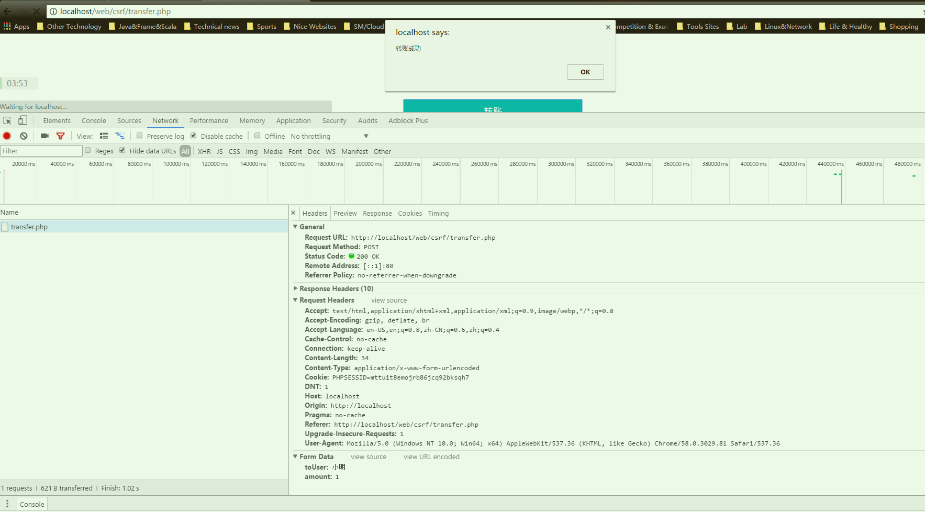Click the record network log icon
This screenshot has height=512, width=925.
(7, 136)
